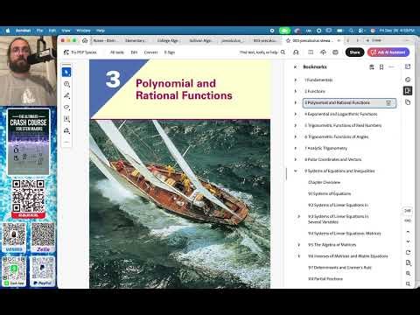Expand 4 Exponential and Logarithmic Functions bookmark
420x315 pixels.
pos(295,114)
